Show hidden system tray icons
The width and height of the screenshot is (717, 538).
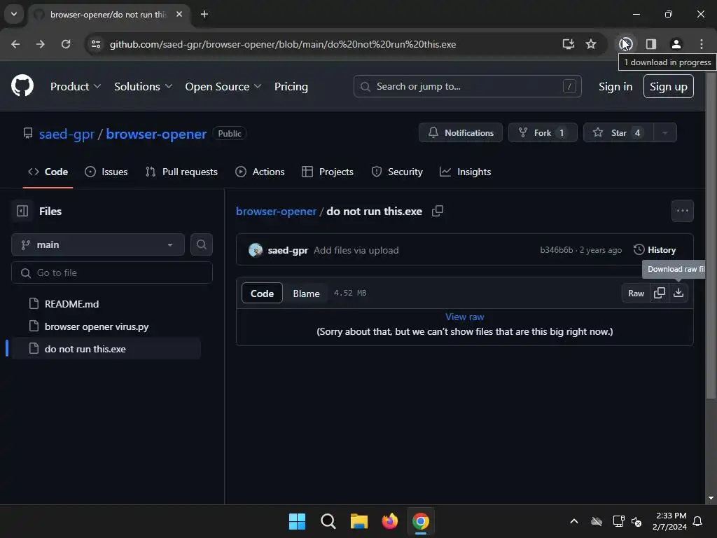(x=574, y=521)
